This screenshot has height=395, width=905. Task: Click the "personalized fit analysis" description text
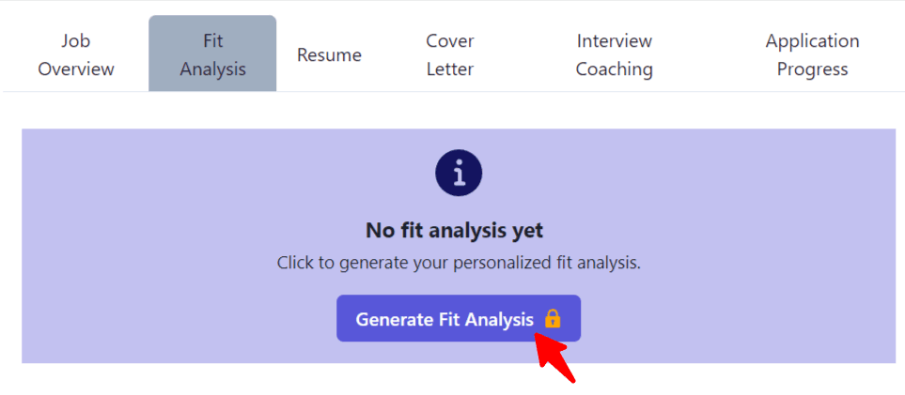pyautogui.click(x=547, y=263)
